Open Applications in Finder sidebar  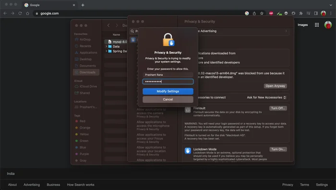(x=86, y=53)
